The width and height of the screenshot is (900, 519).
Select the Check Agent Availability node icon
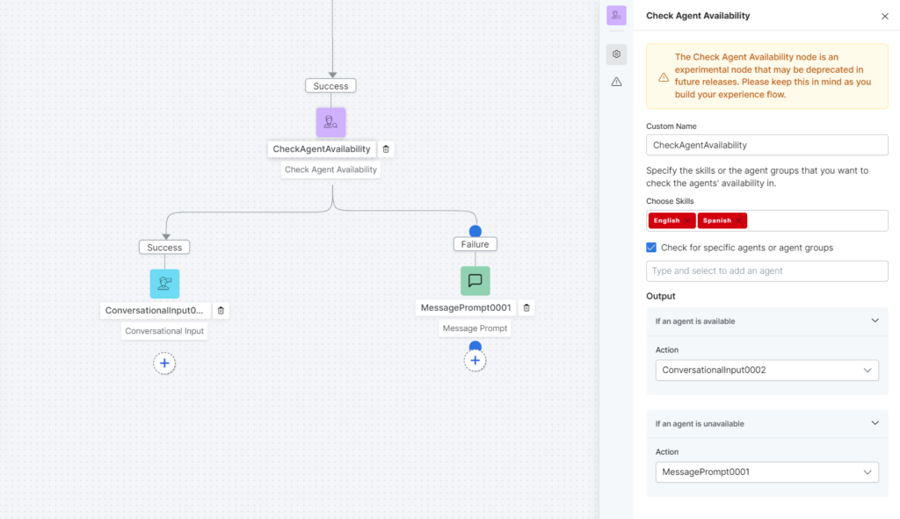coord(330,122)
